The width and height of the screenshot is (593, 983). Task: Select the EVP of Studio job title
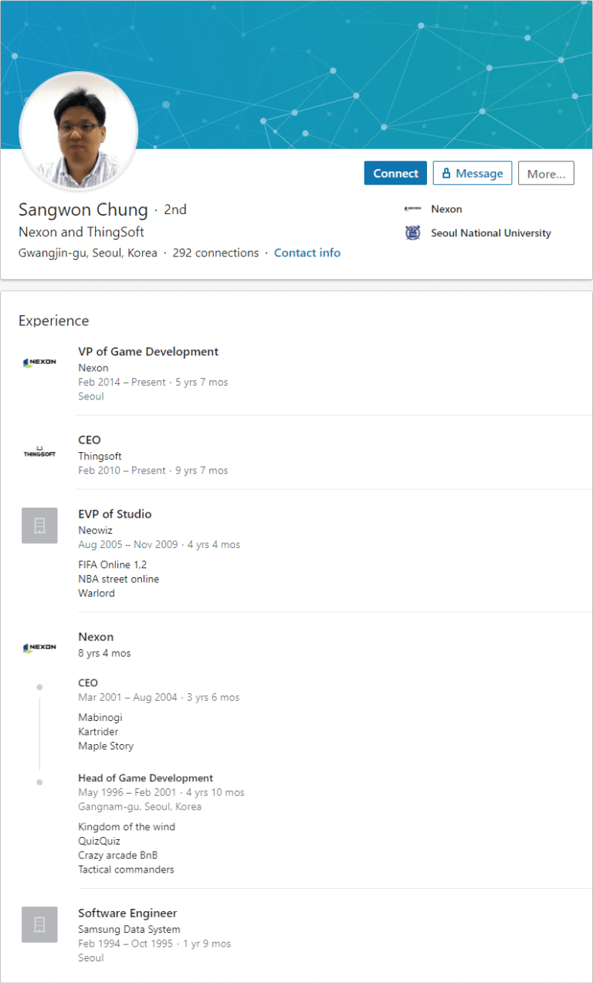click(x=115, y=514)
